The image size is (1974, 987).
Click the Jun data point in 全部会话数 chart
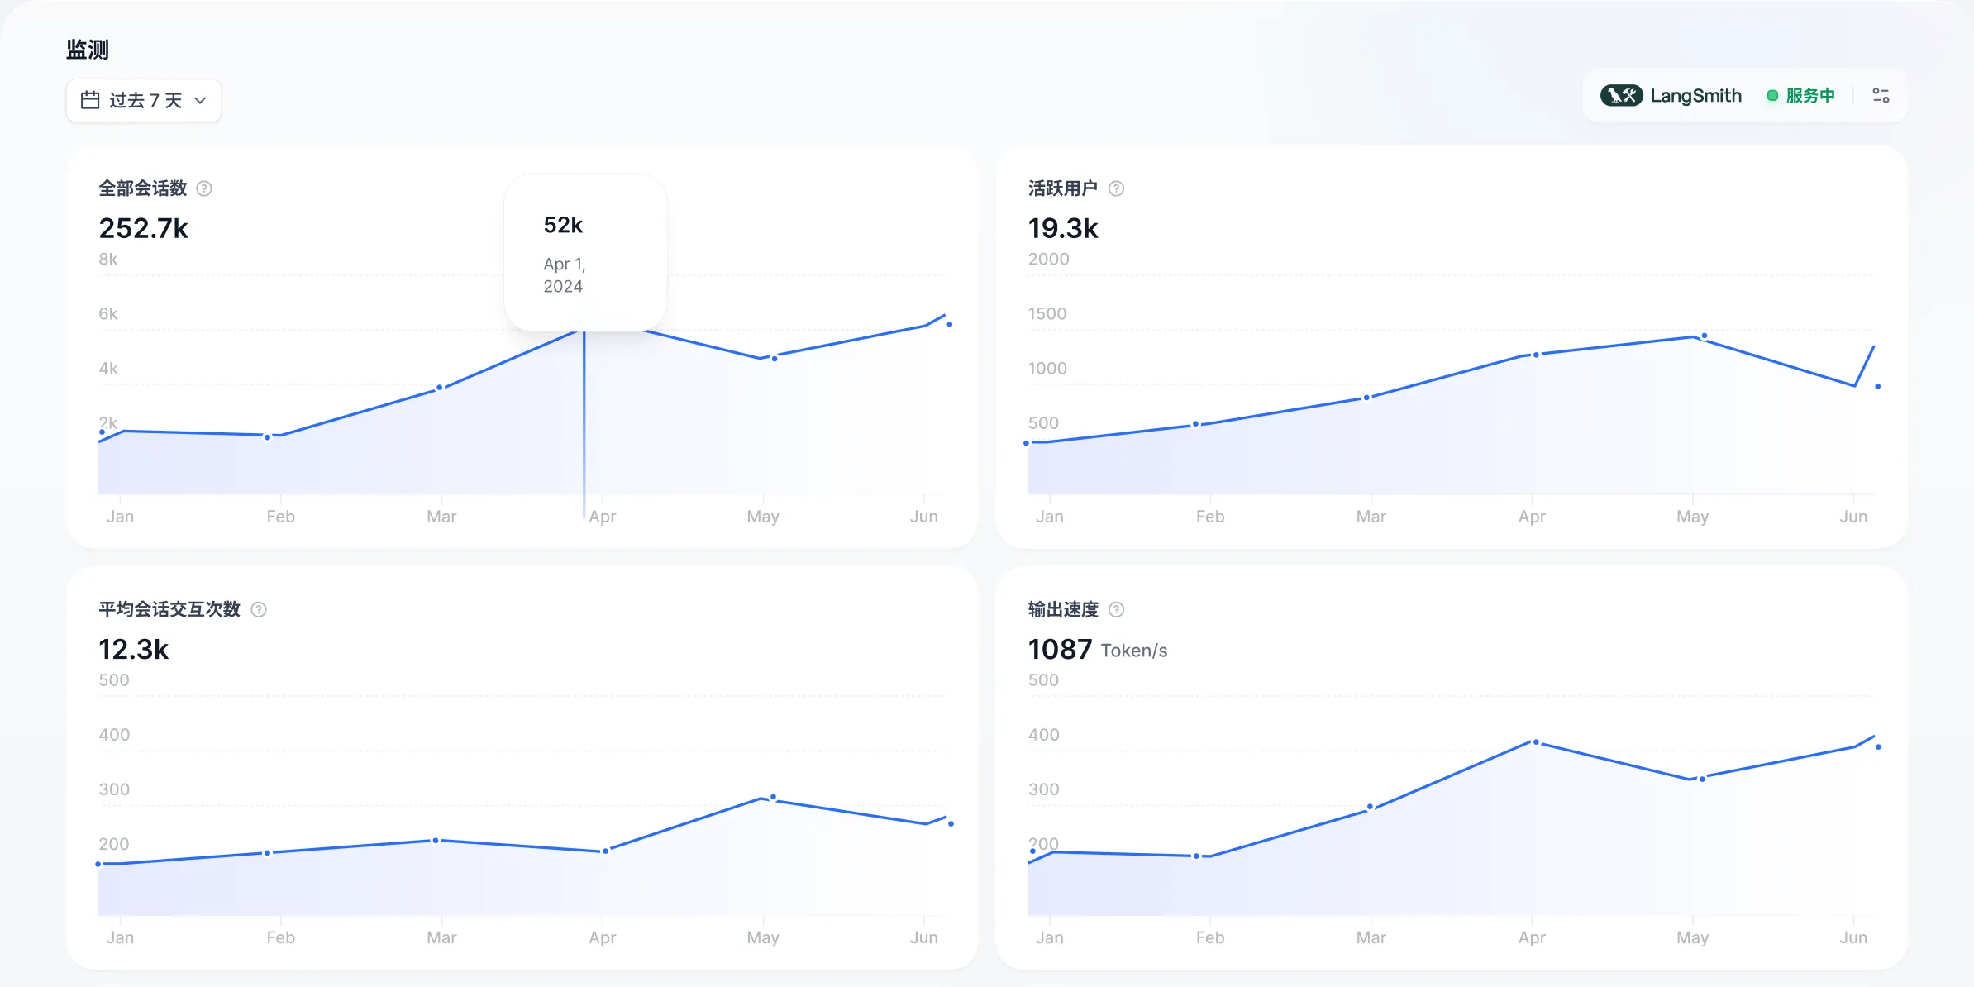click(950, 325)
